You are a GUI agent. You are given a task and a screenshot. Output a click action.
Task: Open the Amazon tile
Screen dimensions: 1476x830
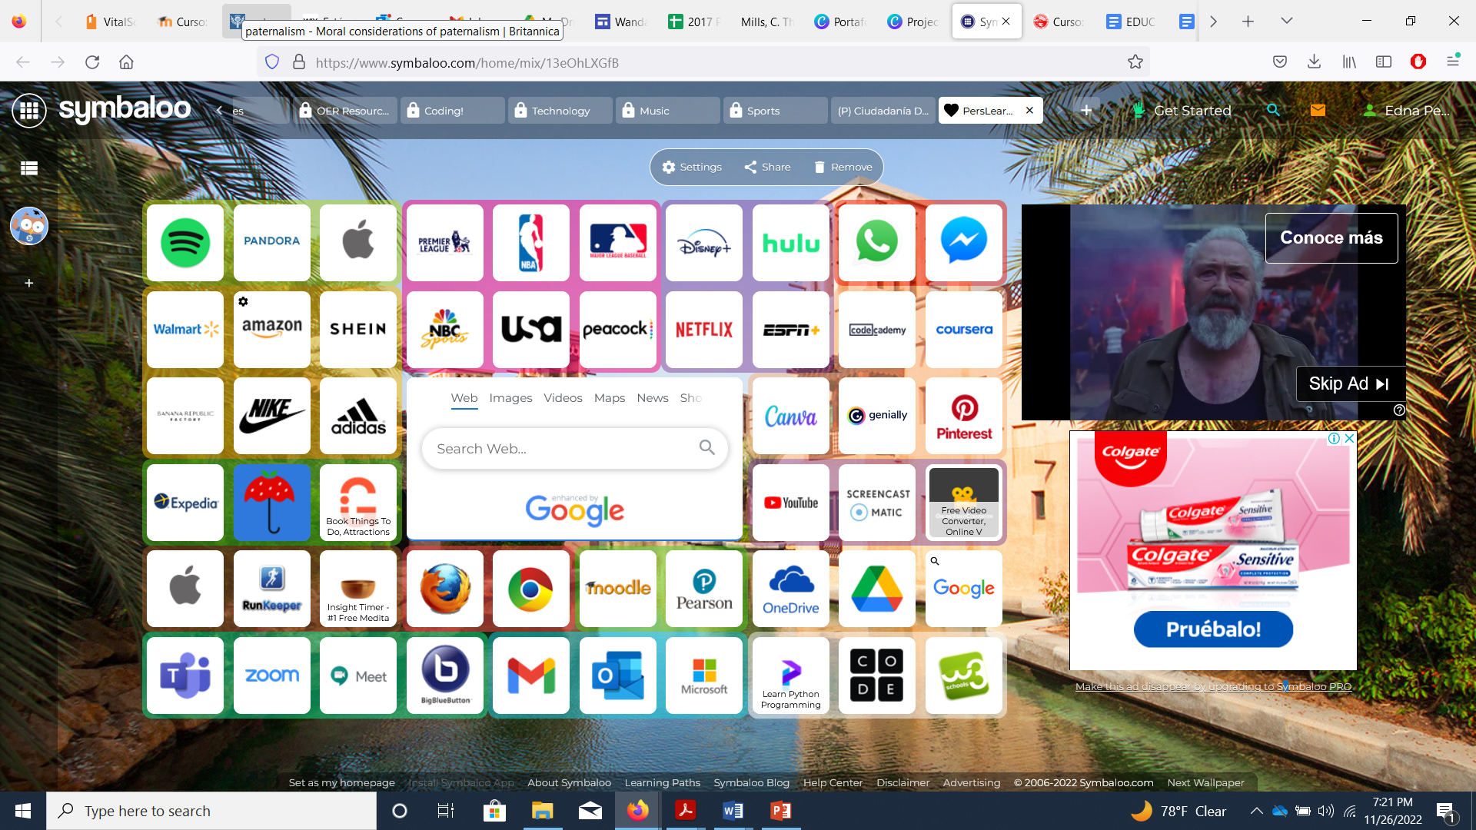pyautogui.click(x=272, y=329)
